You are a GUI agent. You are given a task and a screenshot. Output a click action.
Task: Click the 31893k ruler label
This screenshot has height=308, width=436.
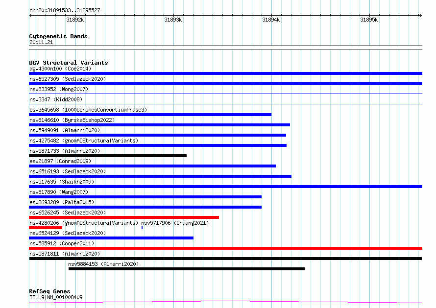point(173,20)
